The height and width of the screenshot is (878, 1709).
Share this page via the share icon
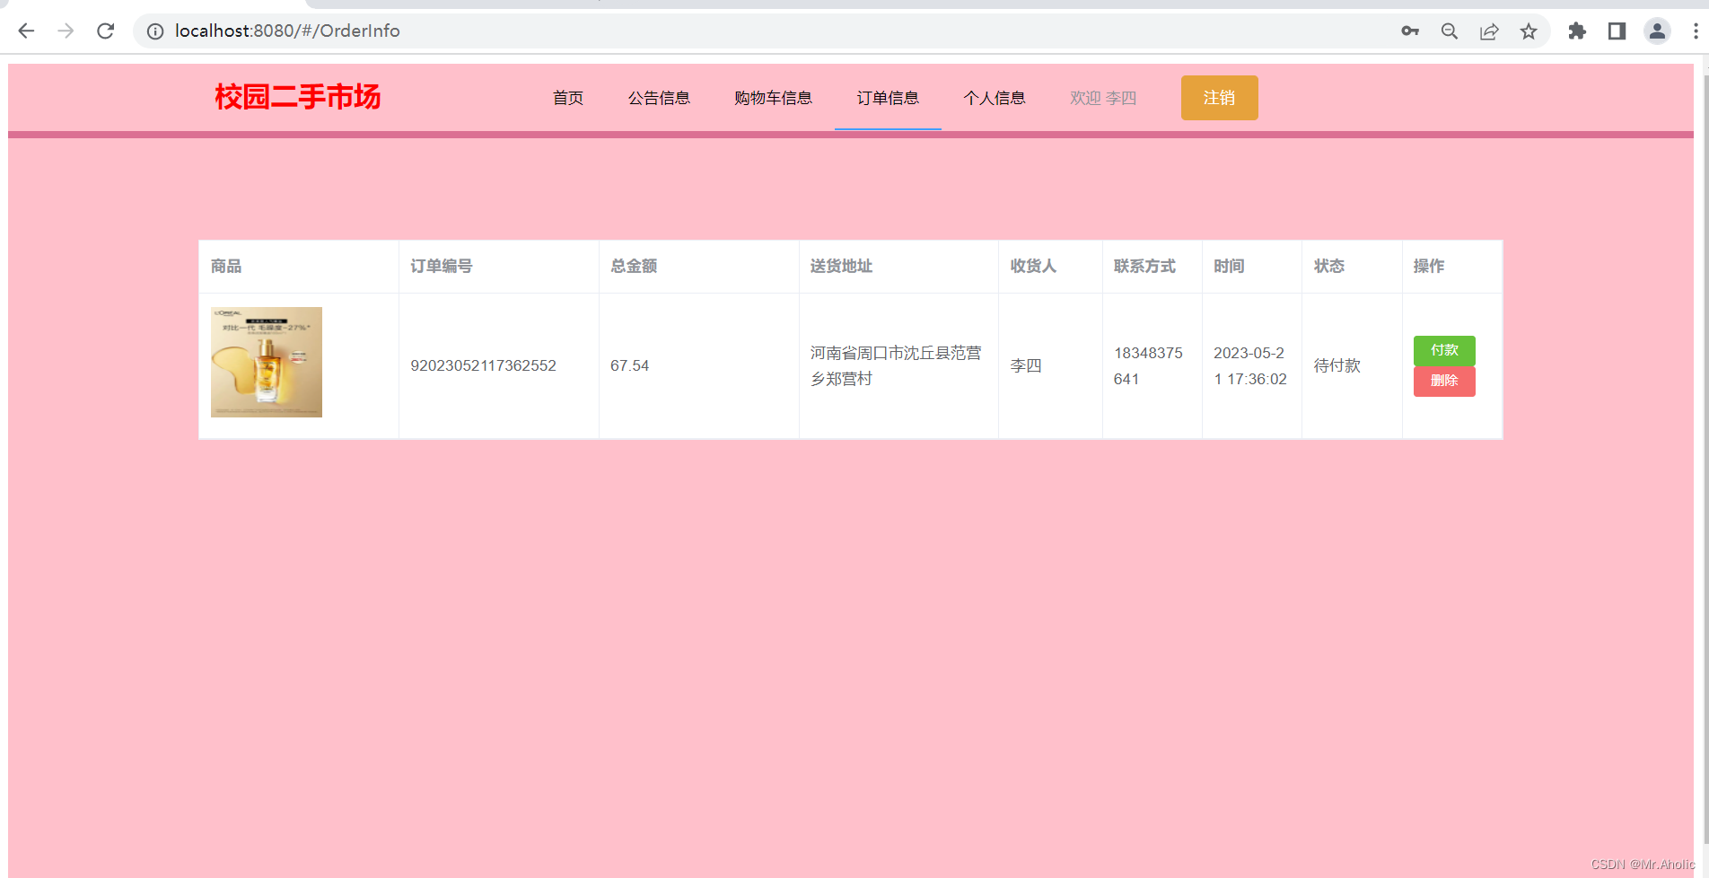1489,31
